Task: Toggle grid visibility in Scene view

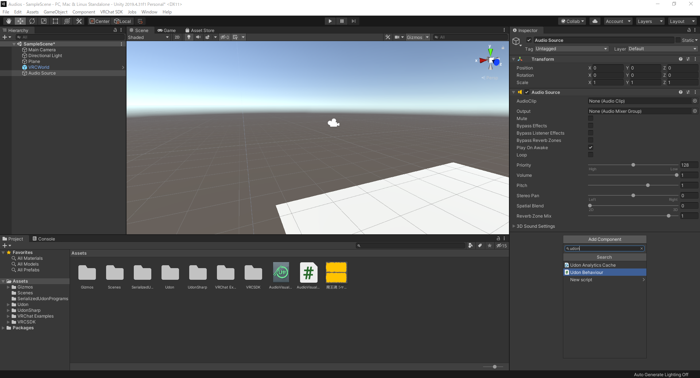Action: pos(235,37)
